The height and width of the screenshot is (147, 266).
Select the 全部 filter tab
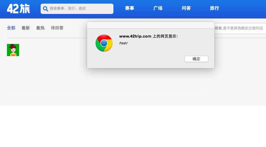pos(11,28)
